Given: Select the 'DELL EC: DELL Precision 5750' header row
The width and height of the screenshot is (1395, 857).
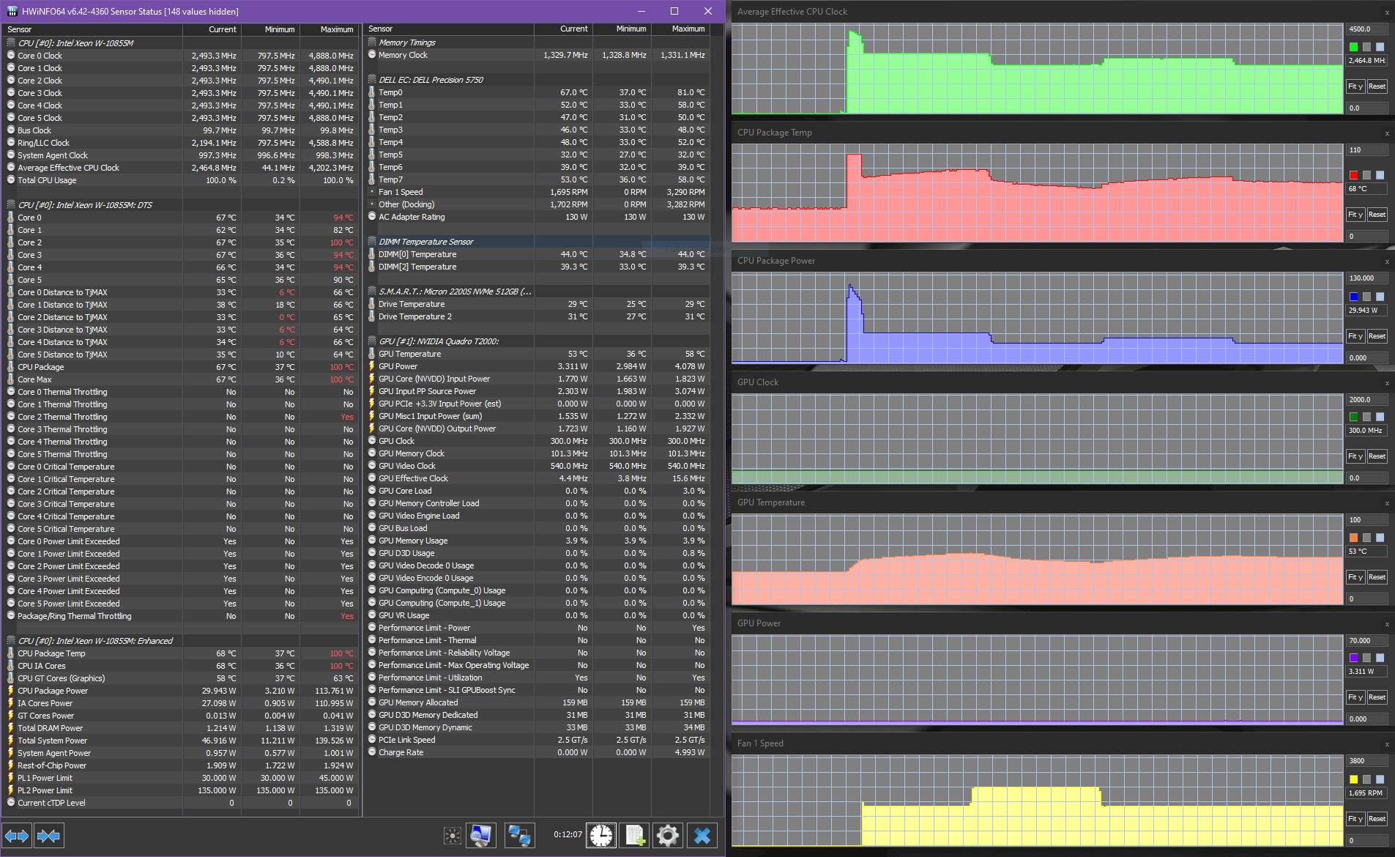Looking at the screenshot, I should point(537,80).
